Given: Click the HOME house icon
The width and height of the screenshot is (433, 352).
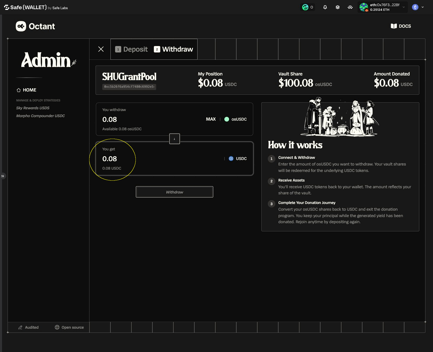Looking at the screenshot, I should [19, 90].
